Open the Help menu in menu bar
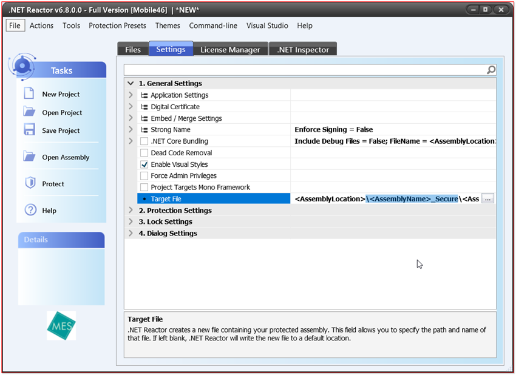The height and width of the screenshot is (375, 516). click(305, 25)
